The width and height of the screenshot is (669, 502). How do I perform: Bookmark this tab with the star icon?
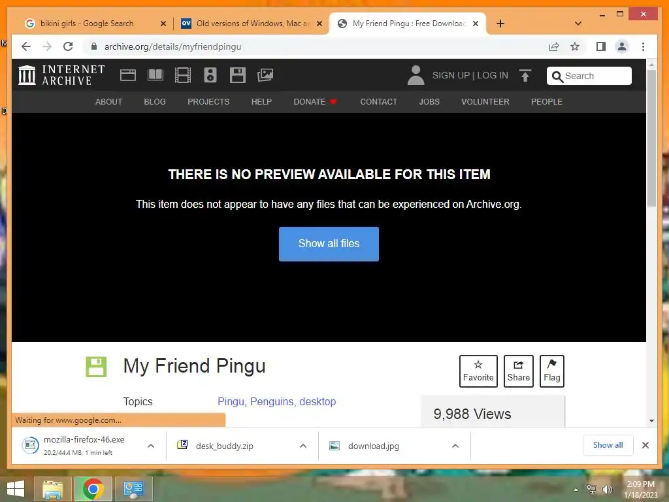click(x=575, y=46)
